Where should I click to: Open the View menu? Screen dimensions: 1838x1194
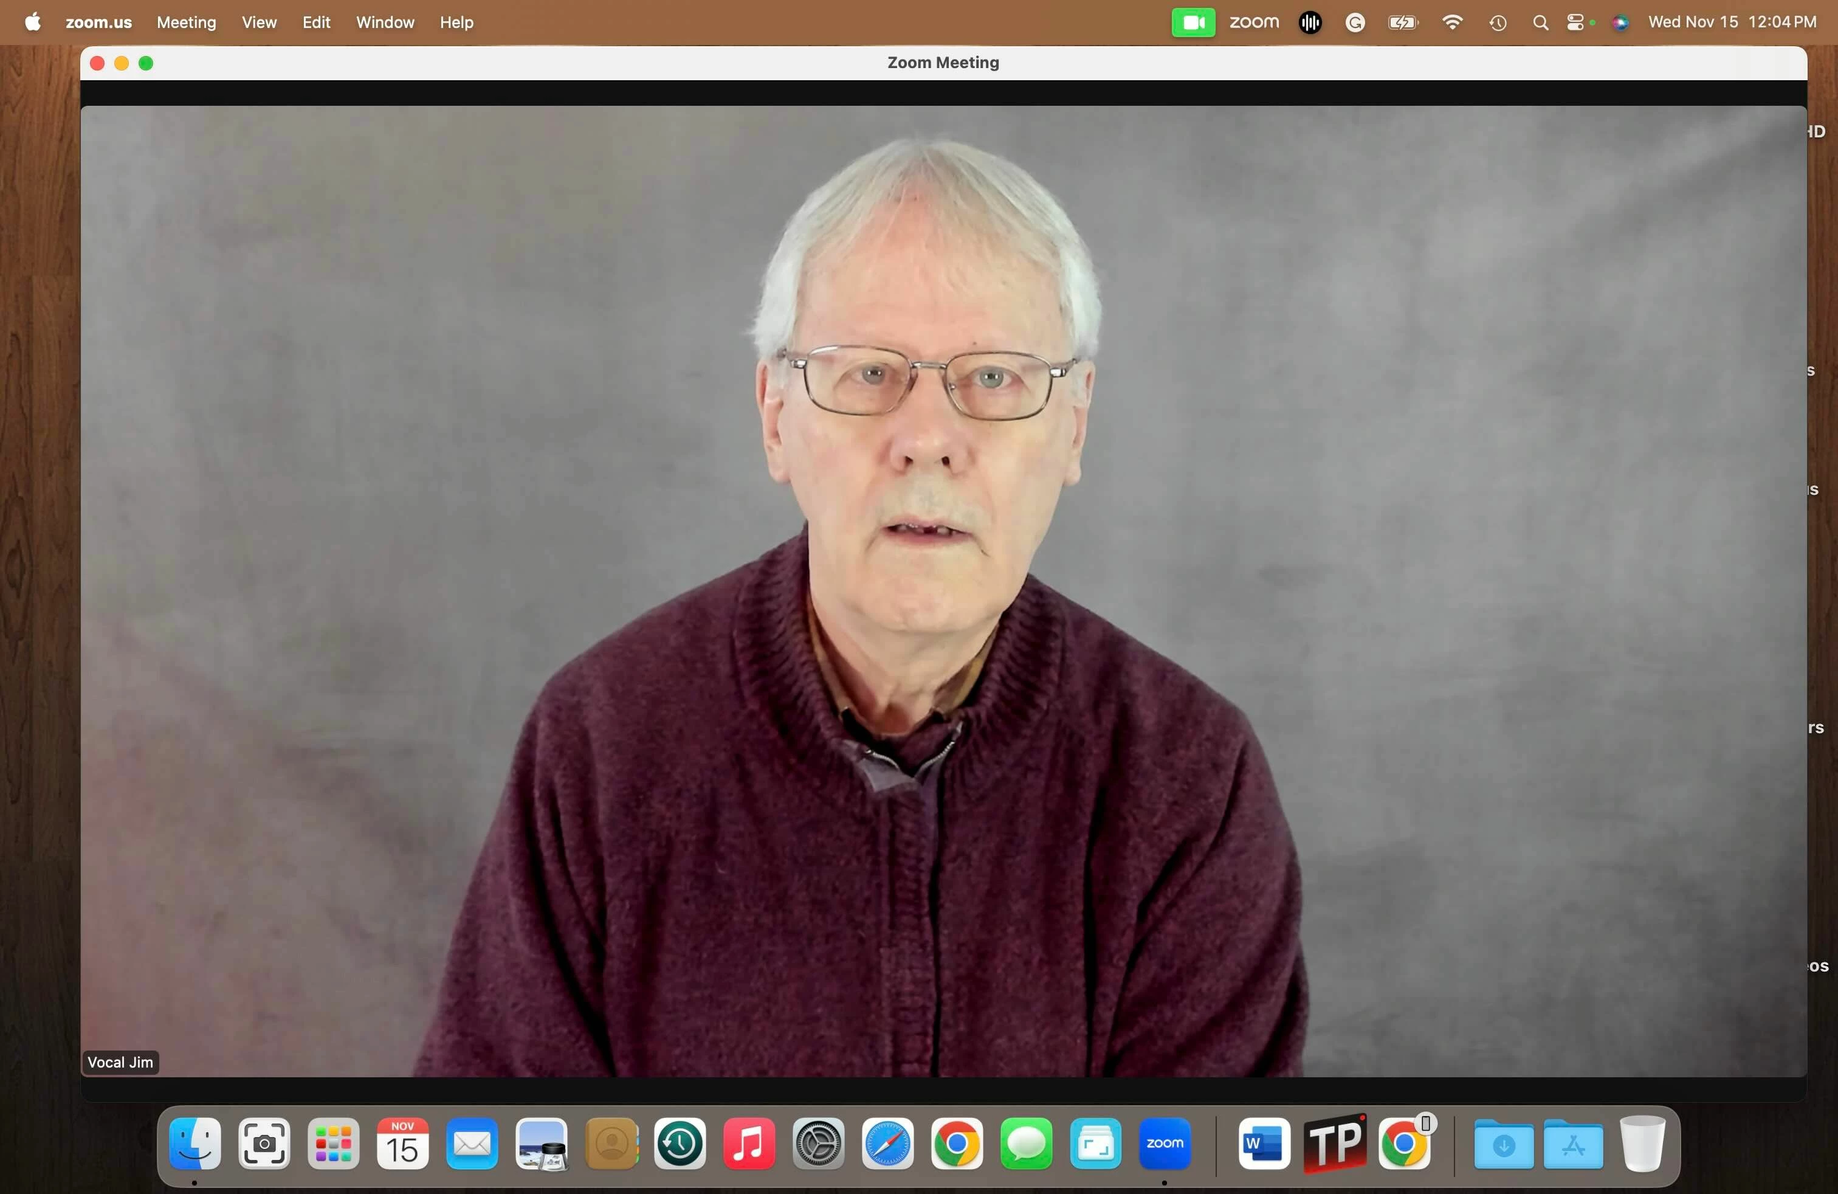(259, 22)
